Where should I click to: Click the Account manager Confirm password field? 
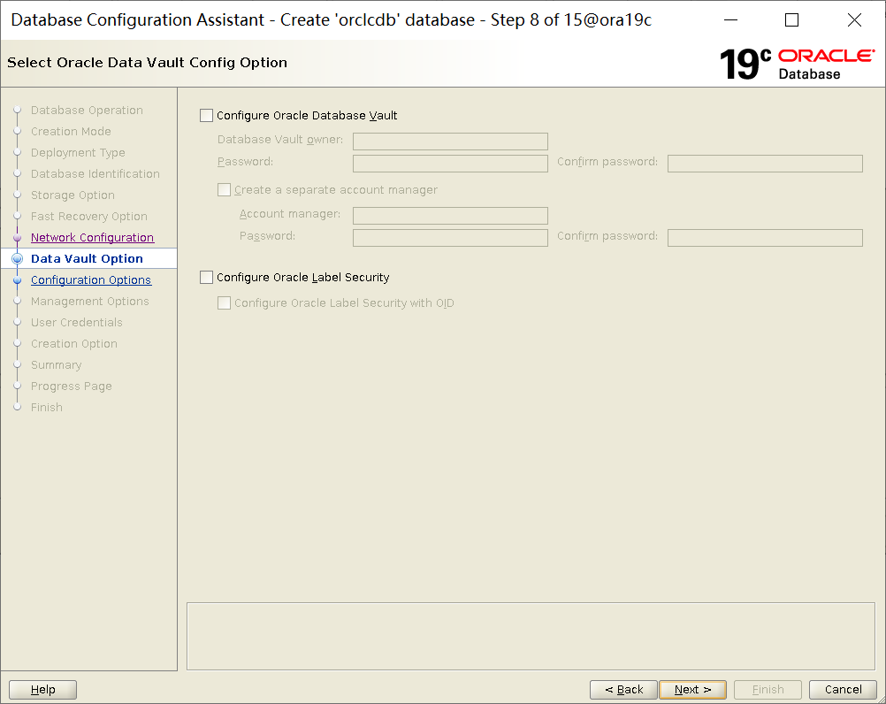765,237
